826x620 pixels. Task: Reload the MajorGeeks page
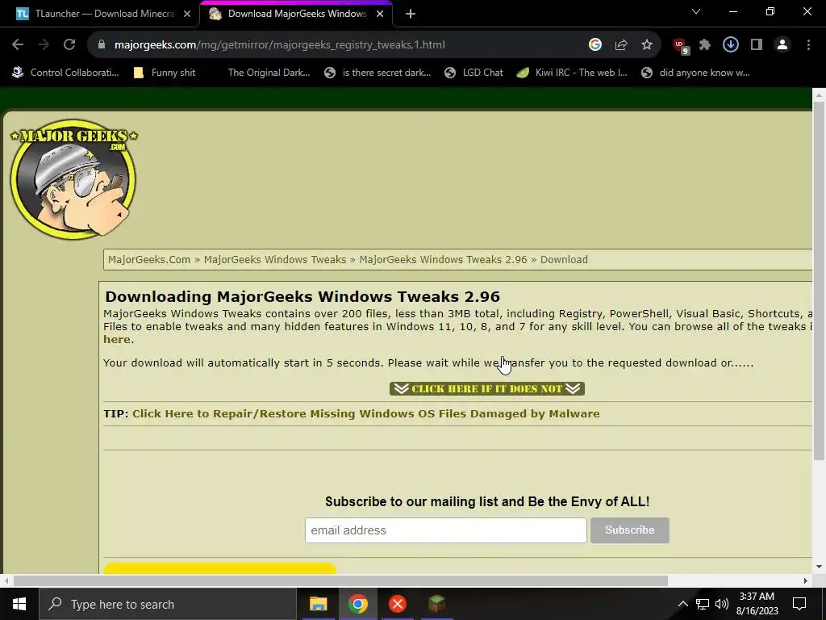coord(69,45)
